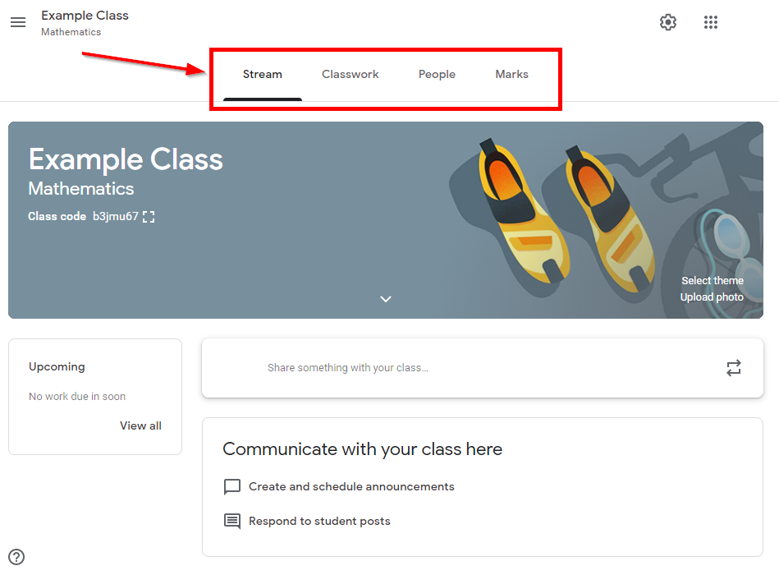Open View all upcoming work
779x575 pixels.
point(140,425)
